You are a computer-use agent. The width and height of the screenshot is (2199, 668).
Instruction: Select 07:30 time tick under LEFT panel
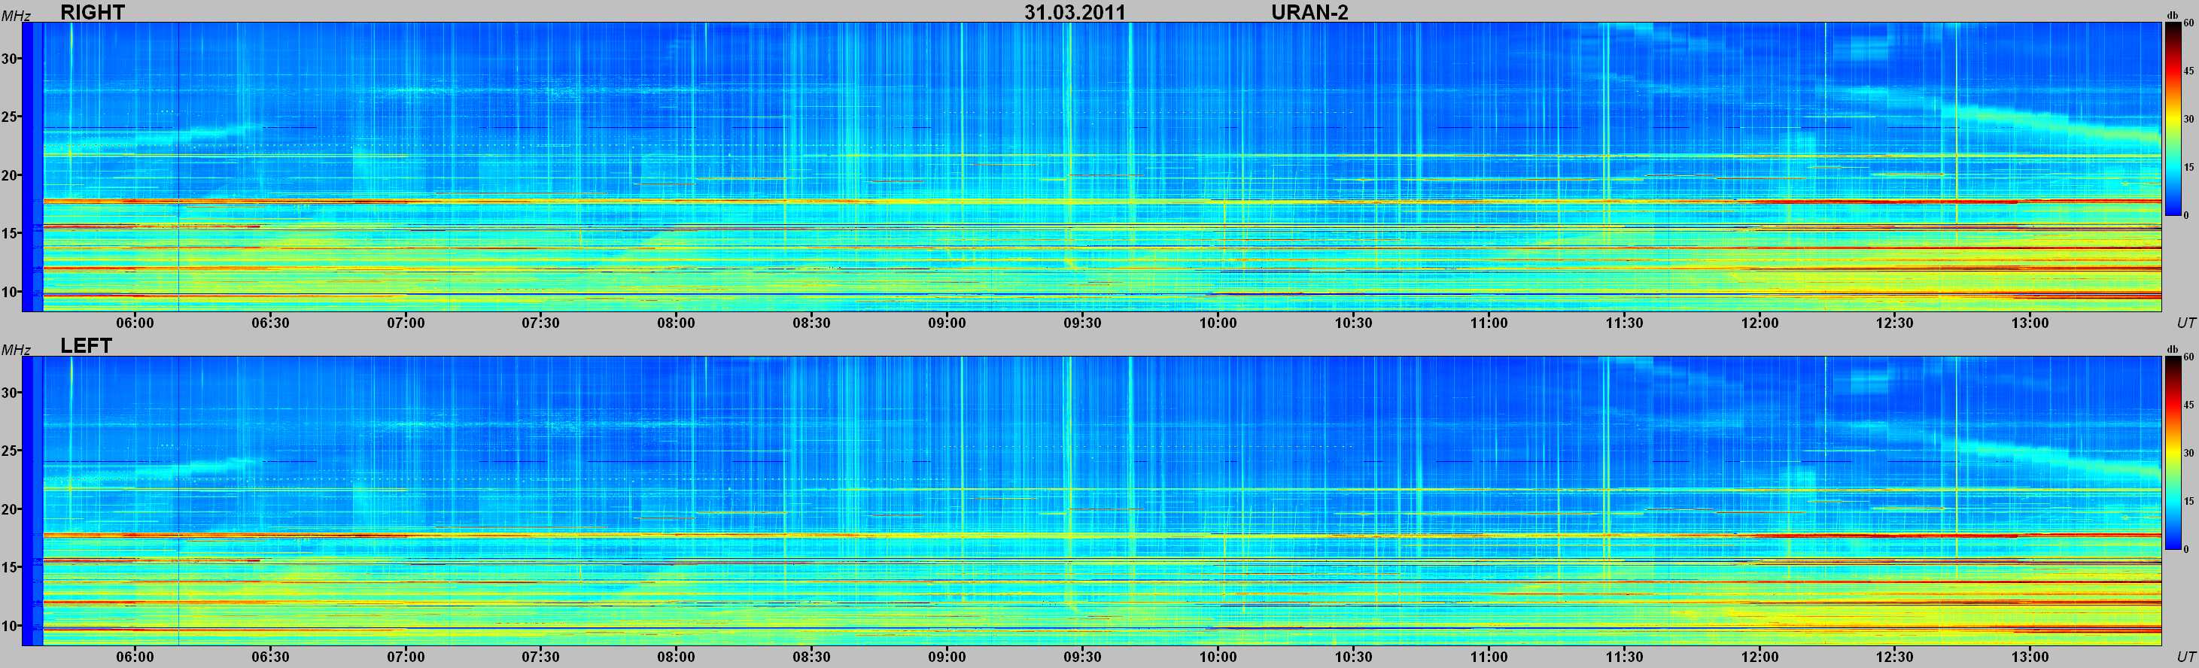click(540, 656)
